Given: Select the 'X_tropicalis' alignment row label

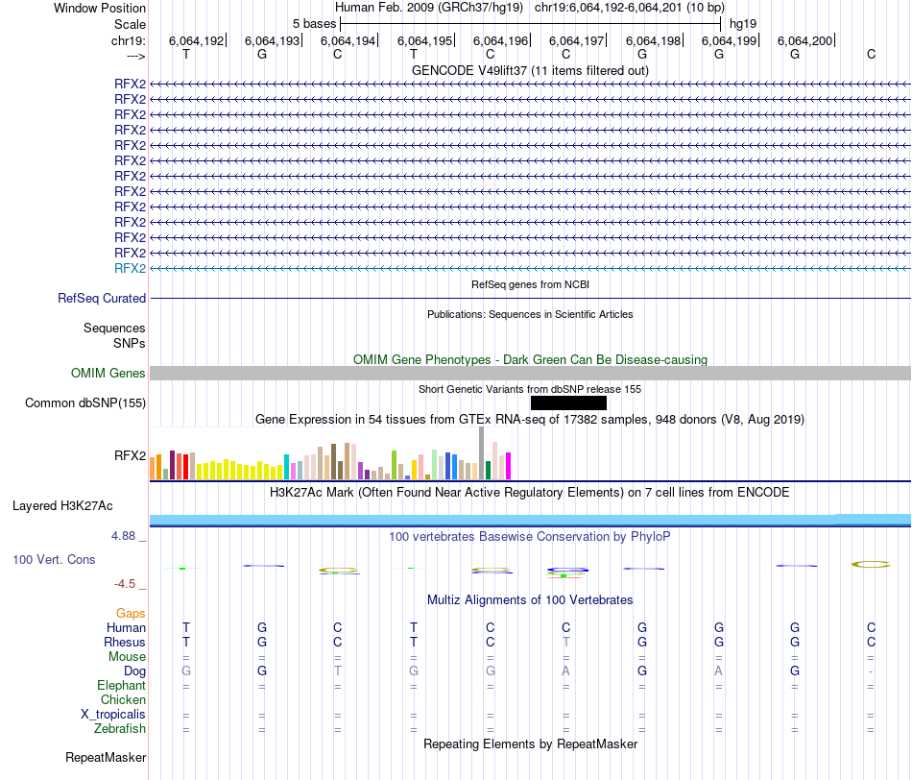Looking at the screenshot, I should tap(113, 715).
